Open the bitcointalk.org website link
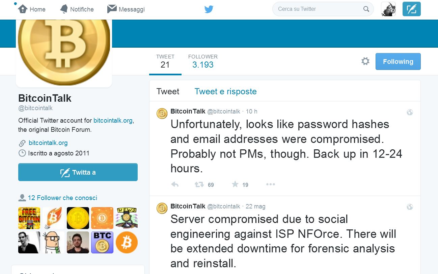The width and height of the screenshot is (438, 274). 48,143
